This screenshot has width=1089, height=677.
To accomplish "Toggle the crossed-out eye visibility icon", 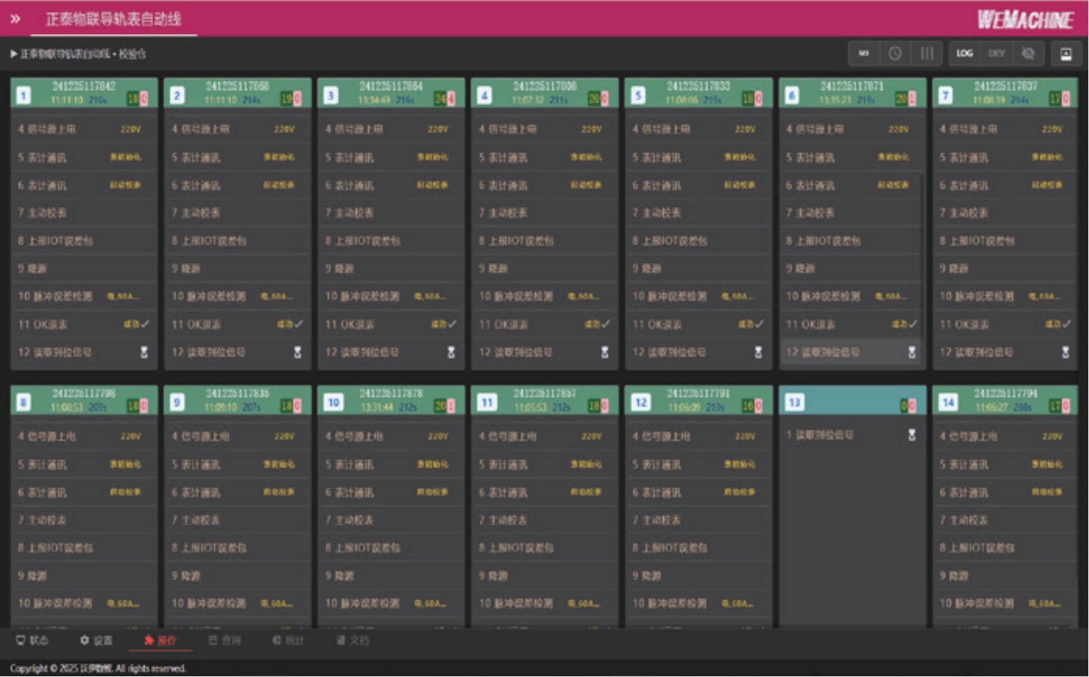I will tap(1028, 54).
